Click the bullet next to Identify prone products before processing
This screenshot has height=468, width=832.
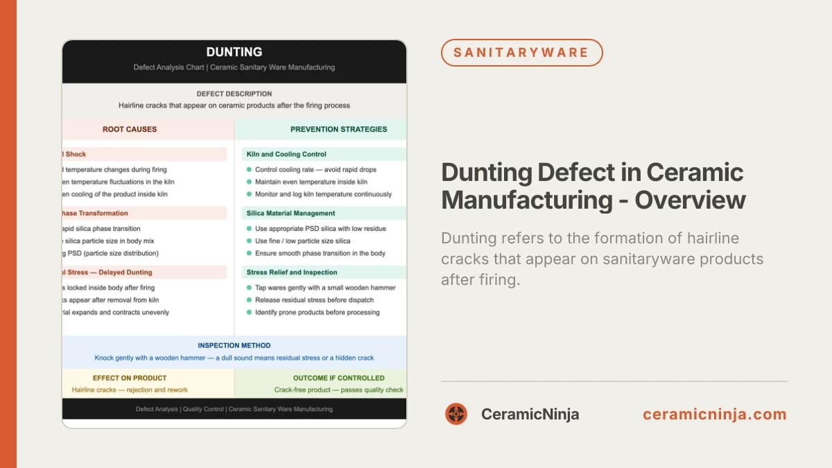coord(248,313)
